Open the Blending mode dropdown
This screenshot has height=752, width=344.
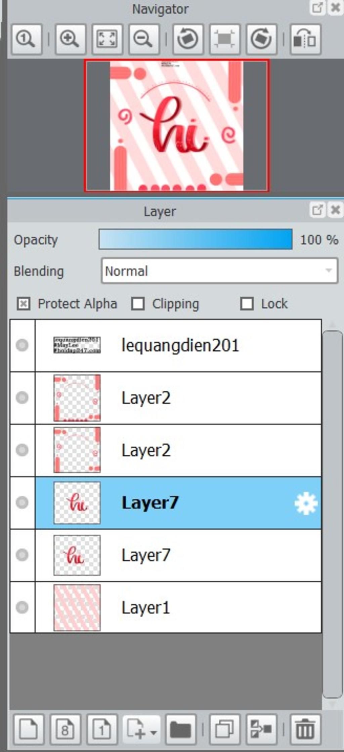click(x=219, y=271)
